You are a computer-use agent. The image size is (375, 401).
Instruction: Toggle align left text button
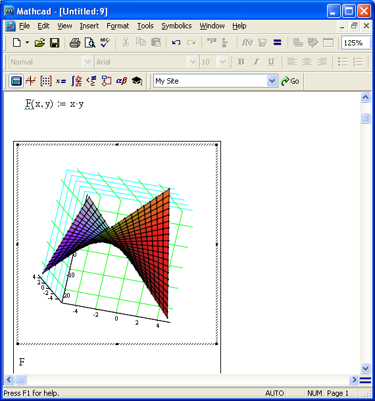tap(292, 62)
